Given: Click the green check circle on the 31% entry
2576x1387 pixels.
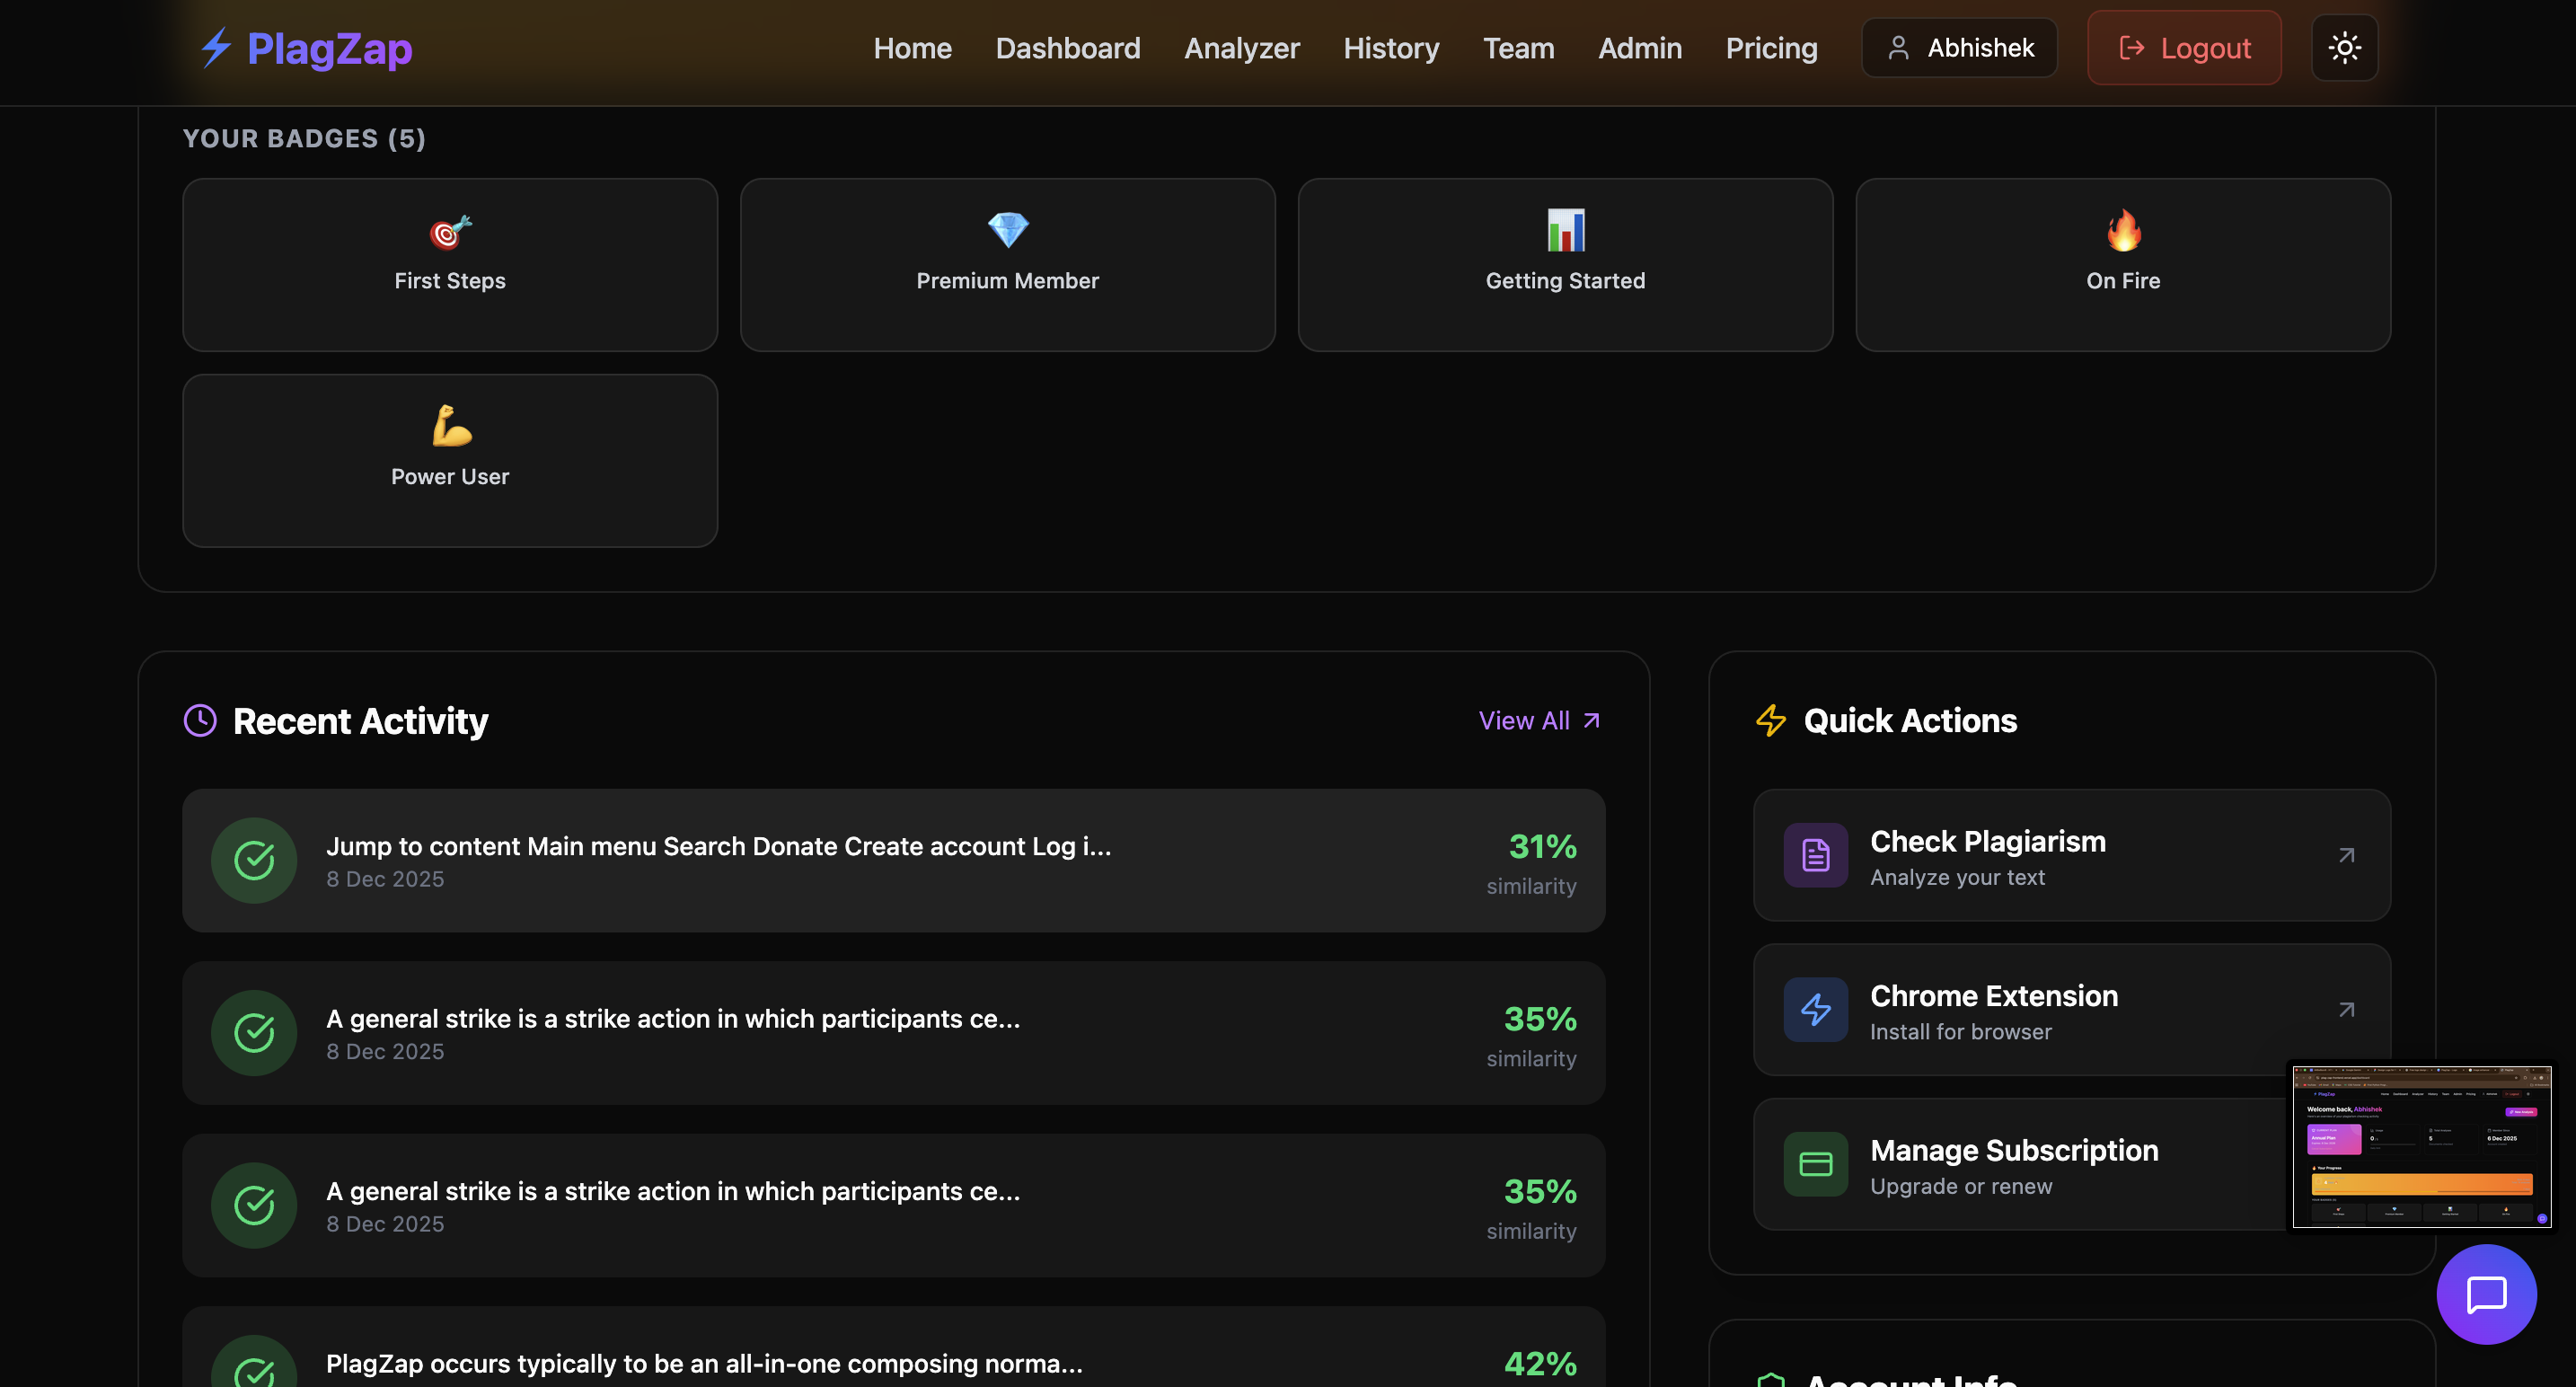Looking at the screenshot, I should click(x=254, y=860).
